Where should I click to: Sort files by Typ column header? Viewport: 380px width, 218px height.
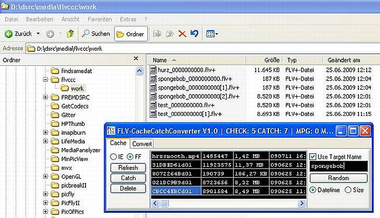click(302, 60)
